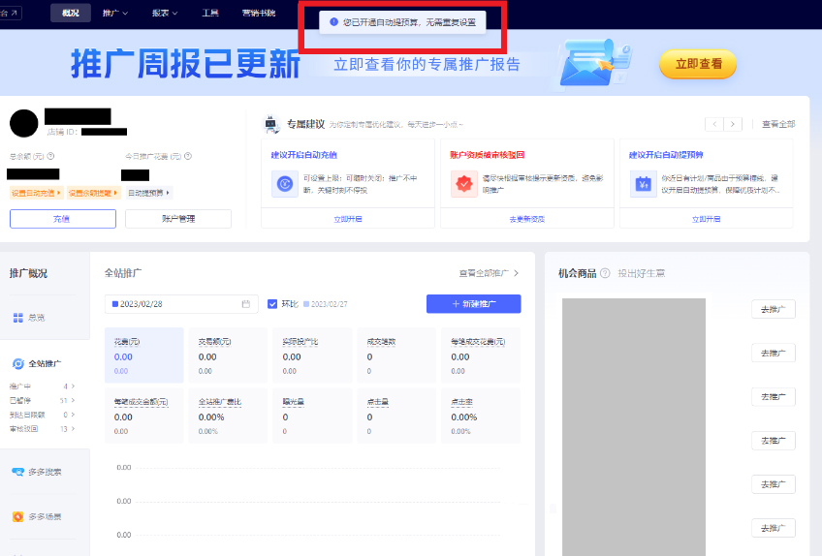This screenshot has height=556, width=822.
Task: Open the 推广 dropdown in top navigation
Action: [114, 13]
